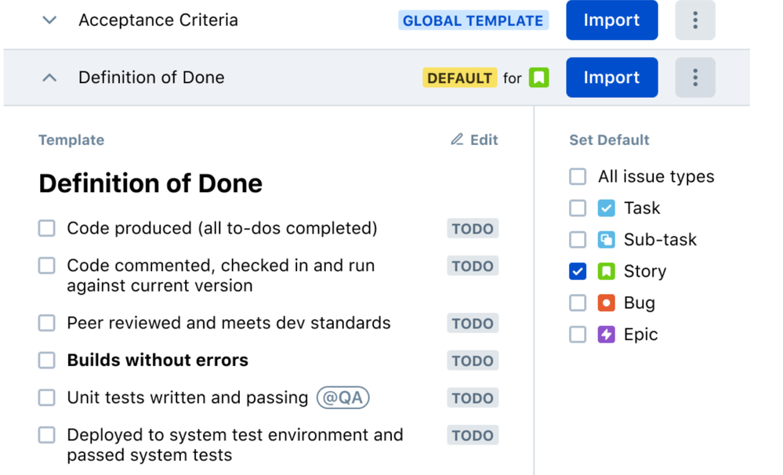This screenshot has height=475, width=783.
Task: Open TODO status for Code produced item
Action: point(473,229)
